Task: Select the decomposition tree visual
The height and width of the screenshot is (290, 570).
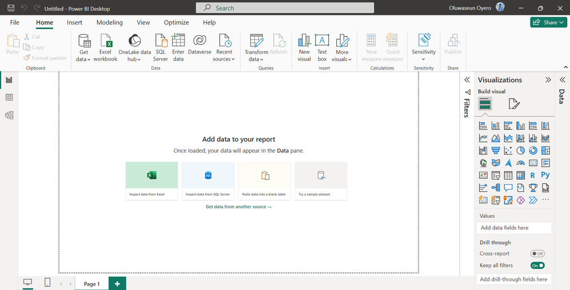Action: coord(496,188)
